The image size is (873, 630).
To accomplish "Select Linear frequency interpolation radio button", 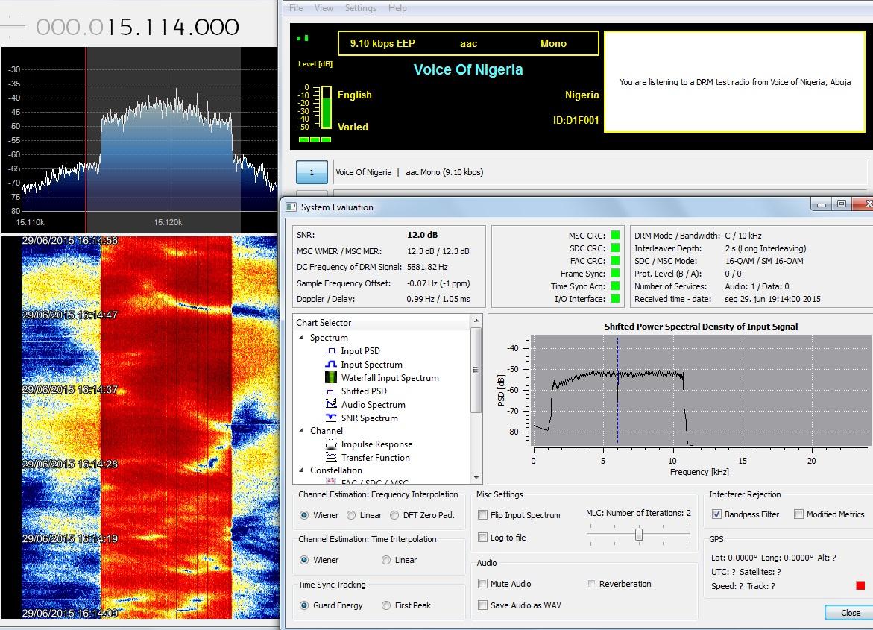I will pyautogui.click(x=352, y=515).
